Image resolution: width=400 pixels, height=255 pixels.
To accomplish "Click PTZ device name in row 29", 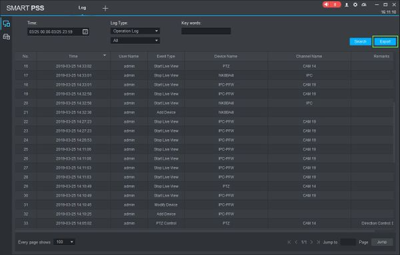I will coord(226,186).
